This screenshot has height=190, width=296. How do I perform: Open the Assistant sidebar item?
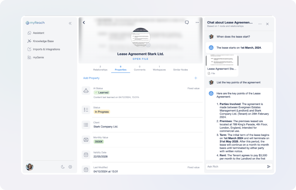click(x=38, y=33)
